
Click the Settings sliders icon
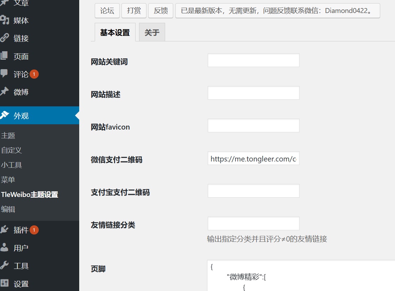point(4,284)
